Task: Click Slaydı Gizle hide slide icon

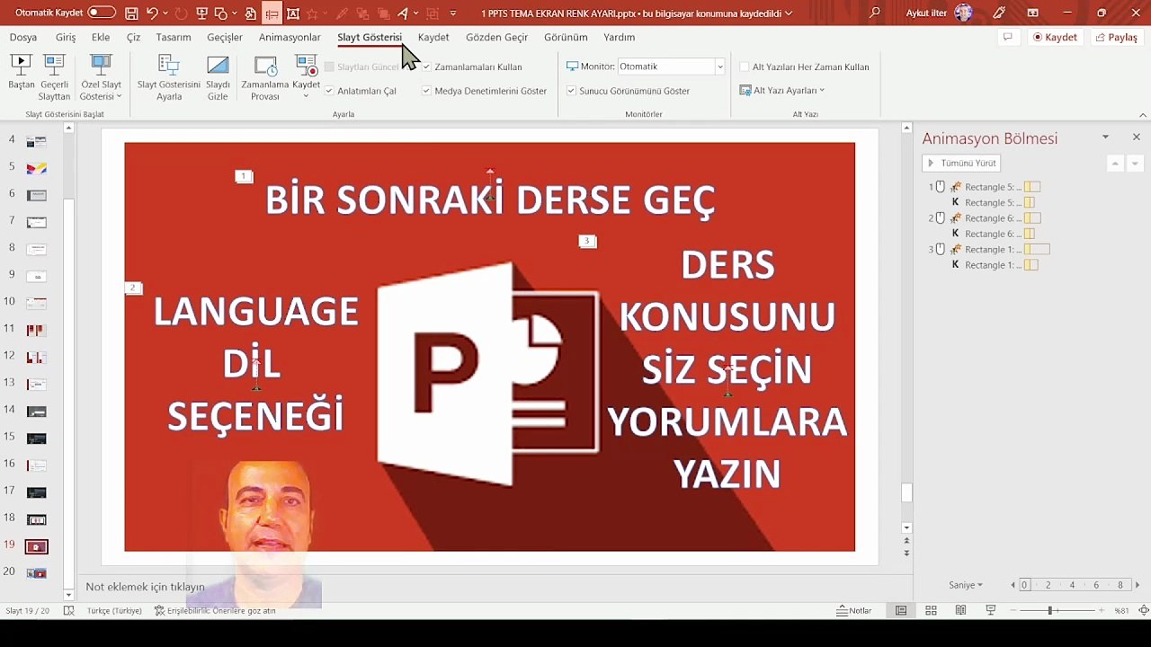Action: click(x=218, y=65)
